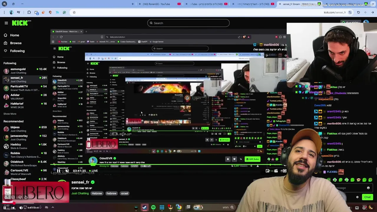Open Google Gemini bookmark in inner browser
The height and width of the screenshot is (212, 377).
coord(156,42)
